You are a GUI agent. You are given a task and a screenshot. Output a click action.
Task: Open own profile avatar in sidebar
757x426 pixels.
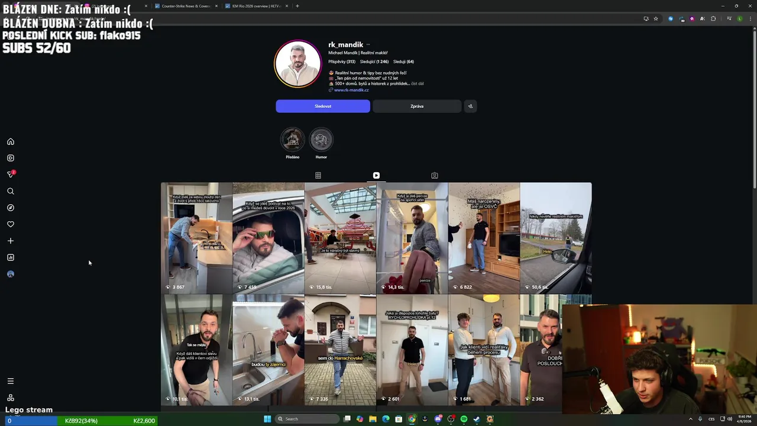[x=11, y=274]
